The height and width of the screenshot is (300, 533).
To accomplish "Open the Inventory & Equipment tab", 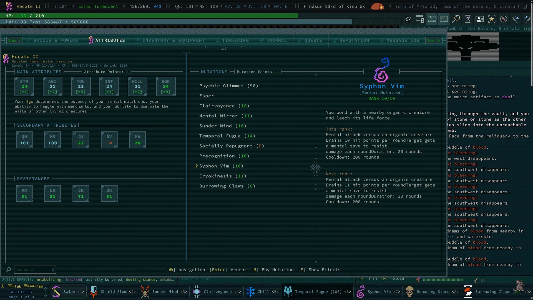I will coord(173,40).
